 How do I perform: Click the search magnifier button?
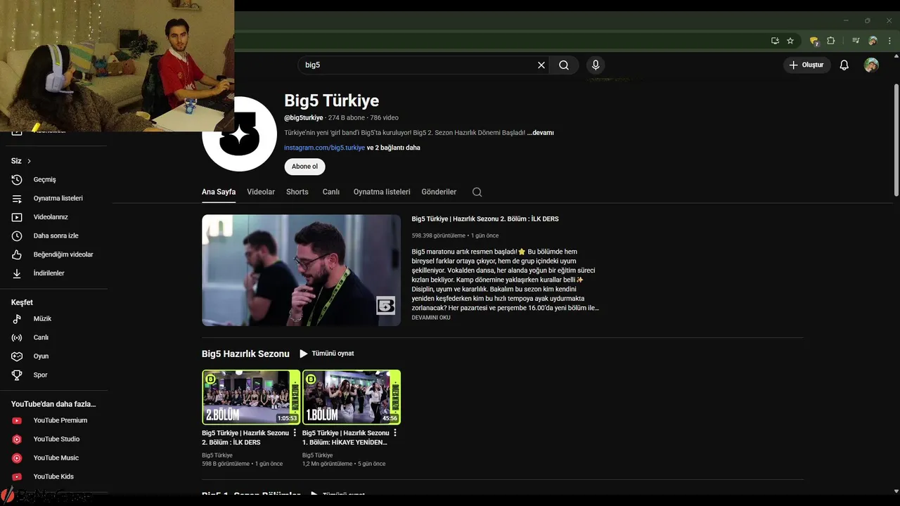pos(564,65)
